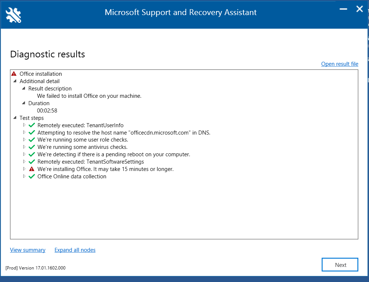
Task: Select "We're running some user role checks." text
Action: (83, 140)
